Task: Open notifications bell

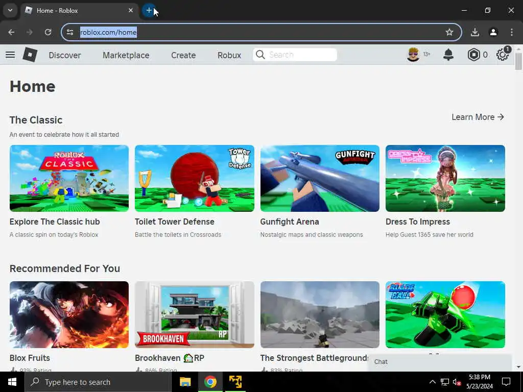Action: [x=448, y=55]
